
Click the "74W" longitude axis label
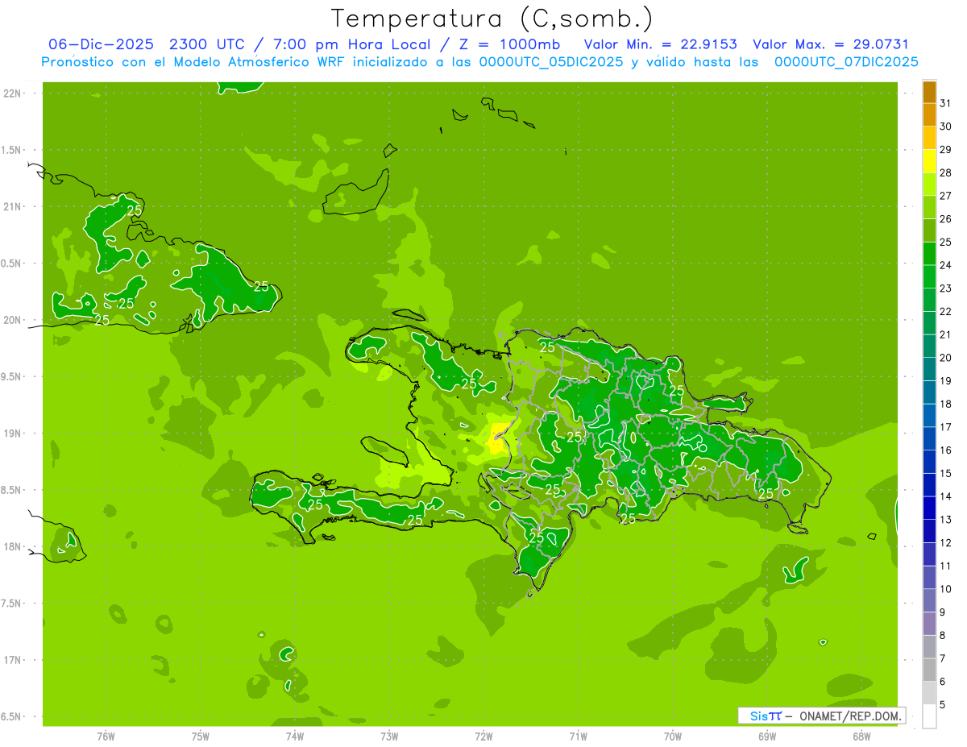pos(294,737)
